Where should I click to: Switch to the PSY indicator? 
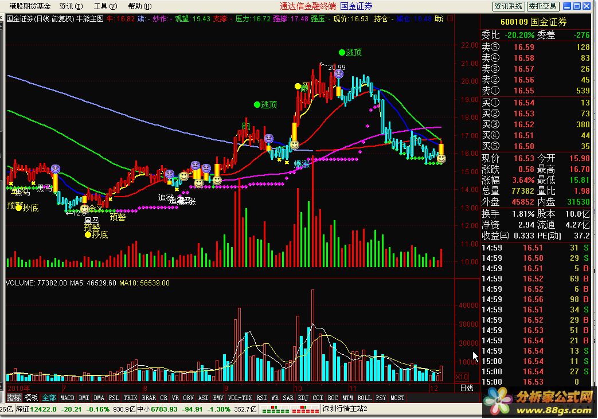pyautogui.click(x=381, y=398)
